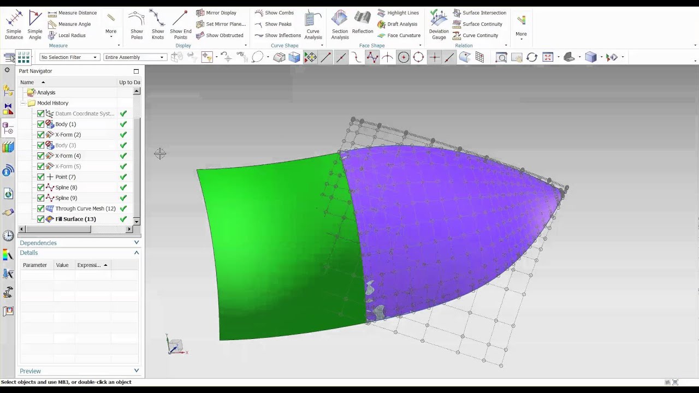Toggle the X-Form (4) checkbox
The height and width of the screenshot is (393, 699).
[40, 156]
